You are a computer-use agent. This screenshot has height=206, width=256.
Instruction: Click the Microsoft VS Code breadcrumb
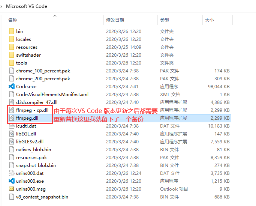[x=27, y=6]
